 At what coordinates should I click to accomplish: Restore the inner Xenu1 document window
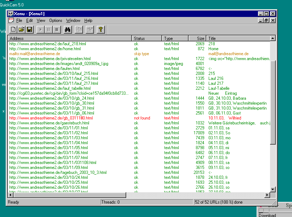click(266, 20)
